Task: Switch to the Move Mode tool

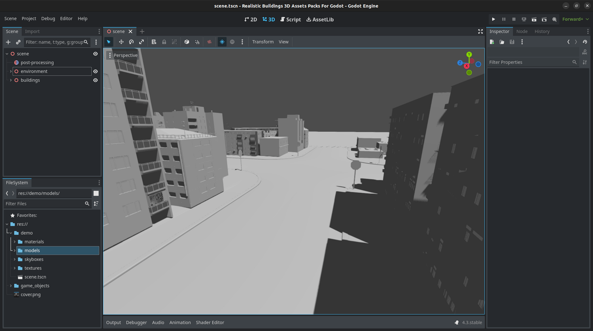Action: (121, 42)
